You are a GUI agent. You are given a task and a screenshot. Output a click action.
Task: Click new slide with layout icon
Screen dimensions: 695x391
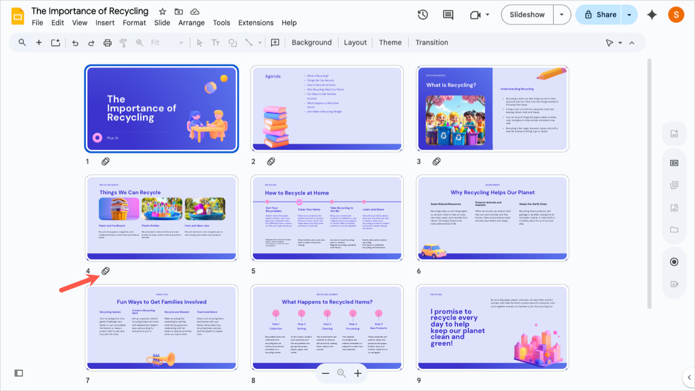(56, 42)
